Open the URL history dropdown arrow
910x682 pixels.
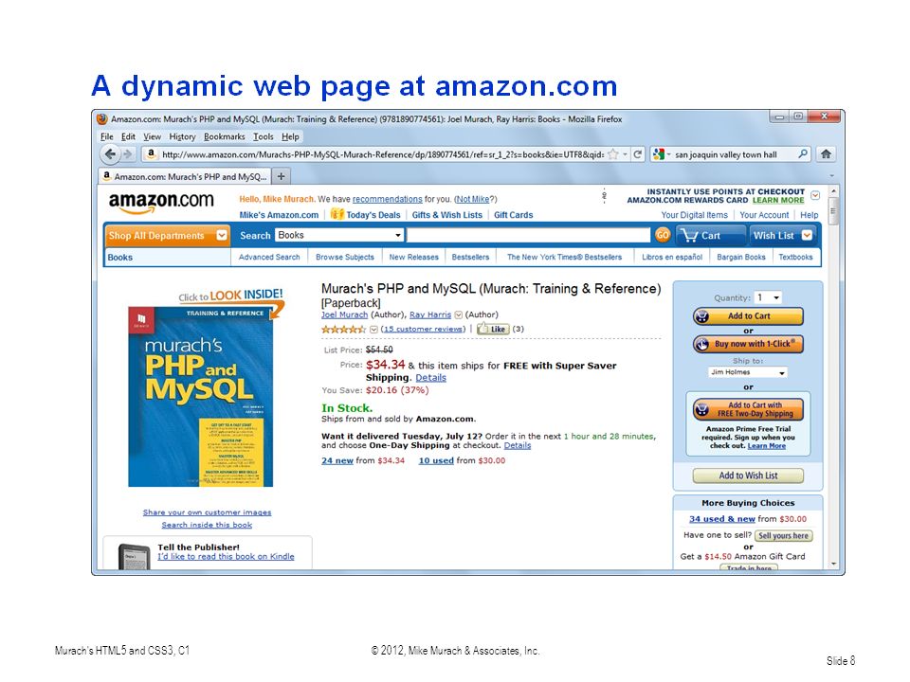[x=625, y=154]
